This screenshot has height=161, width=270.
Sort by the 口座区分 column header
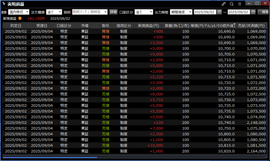tap(64, 26)
